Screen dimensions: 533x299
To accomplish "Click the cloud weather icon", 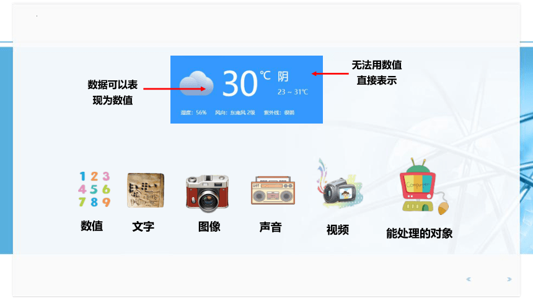I will click(x=196, y=83).
